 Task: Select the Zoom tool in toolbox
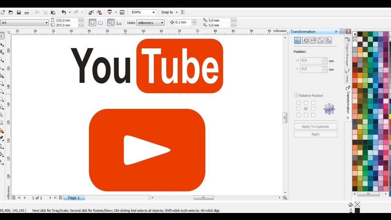(x=2, y=60)
